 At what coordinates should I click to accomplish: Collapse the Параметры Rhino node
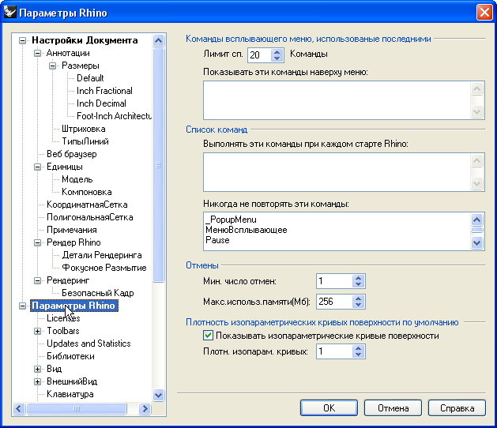22,306
